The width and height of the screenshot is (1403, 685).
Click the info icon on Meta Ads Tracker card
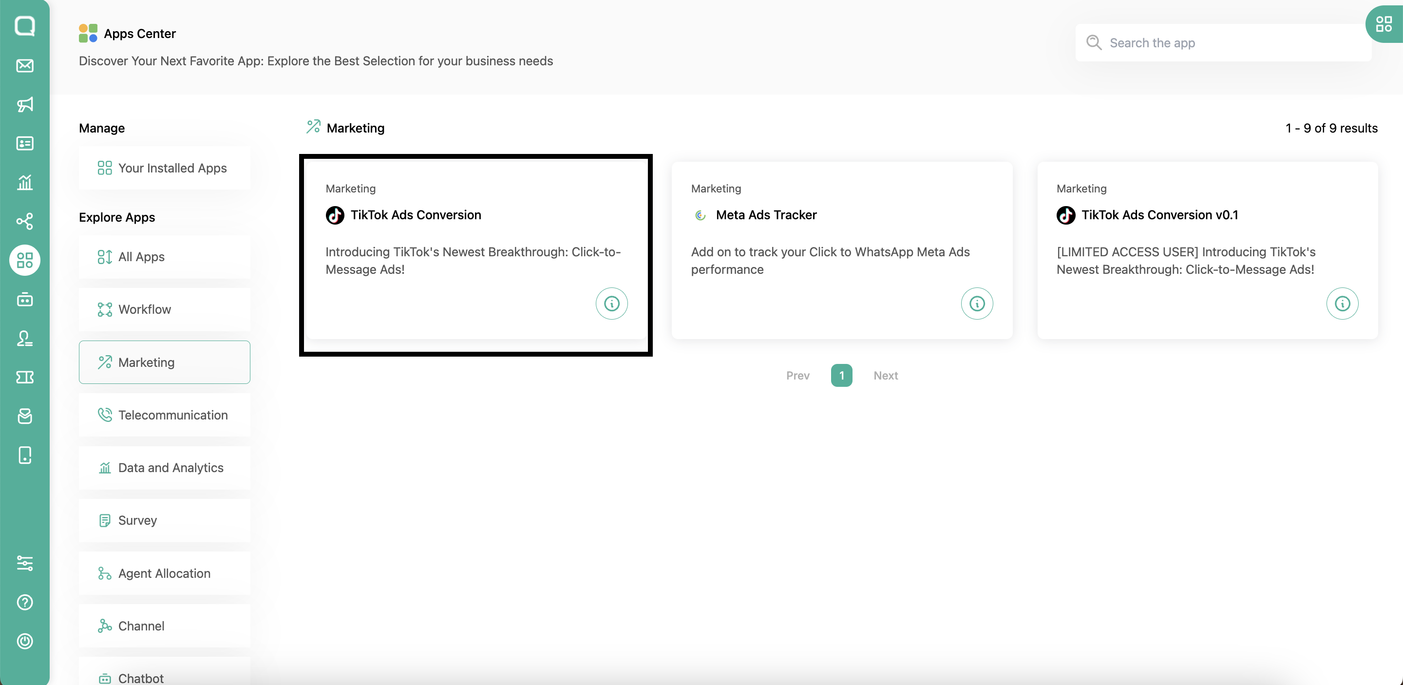pos(977,304)
